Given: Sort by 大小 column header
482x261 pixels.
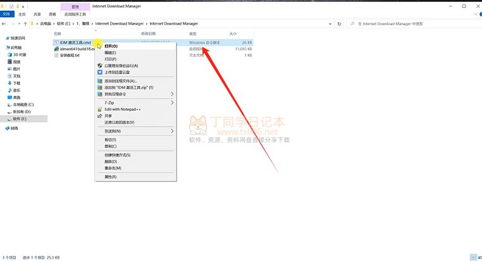Looking at the screenshot, I should 233,34.
